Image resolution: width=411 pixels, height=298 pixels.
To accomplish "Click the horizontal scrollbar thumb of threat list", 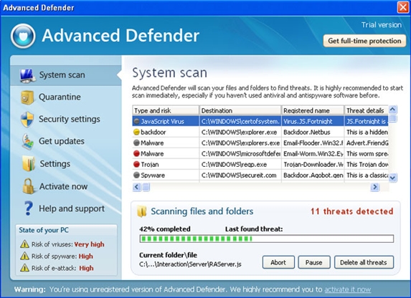I will click(x=146, y=187).
